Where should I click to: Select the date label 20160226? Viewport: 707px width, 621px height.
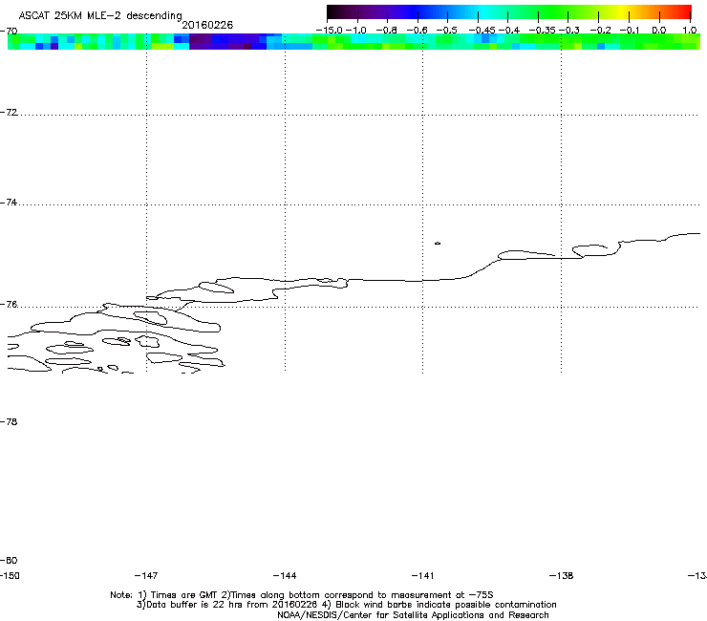point(207,25)
